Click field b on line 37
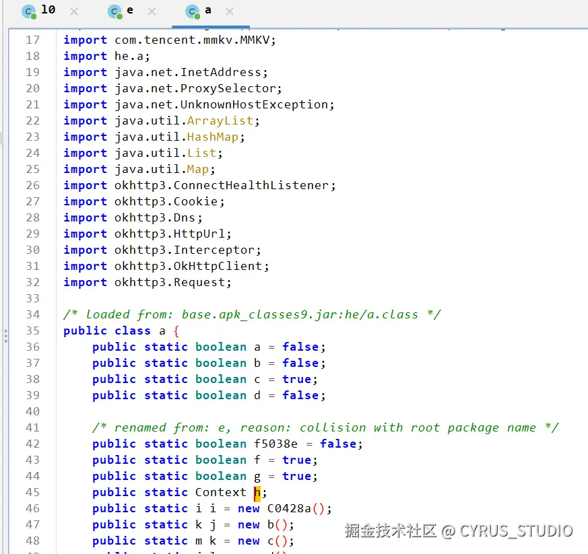Screen dimensions: 588x554 coord(257,363)
